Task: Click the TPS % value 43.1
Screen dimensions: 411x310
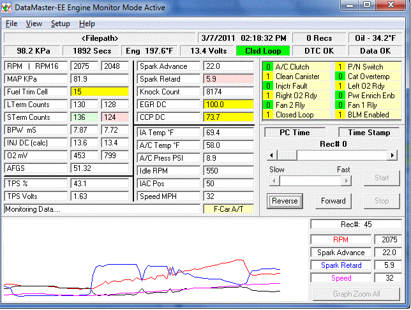Action: point(100,184)
